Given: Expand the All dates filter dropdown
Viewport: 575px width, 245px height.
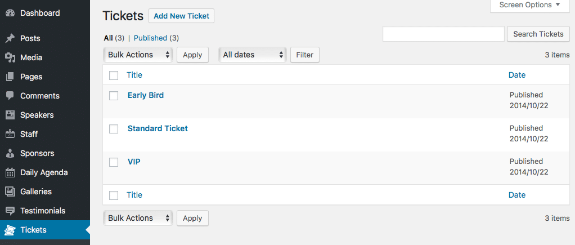Looking at the screenshot, I should [x=253, y=55].
